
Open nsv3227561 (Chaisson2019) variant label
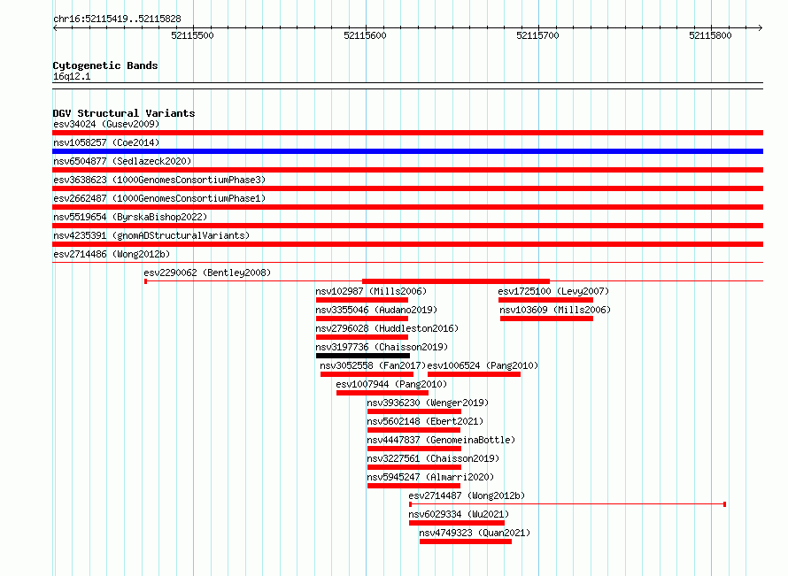coord(433,458)
